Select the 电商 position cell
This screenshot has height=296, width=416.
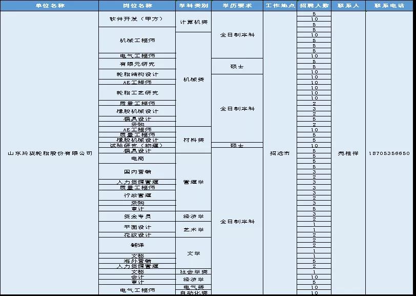137,159
